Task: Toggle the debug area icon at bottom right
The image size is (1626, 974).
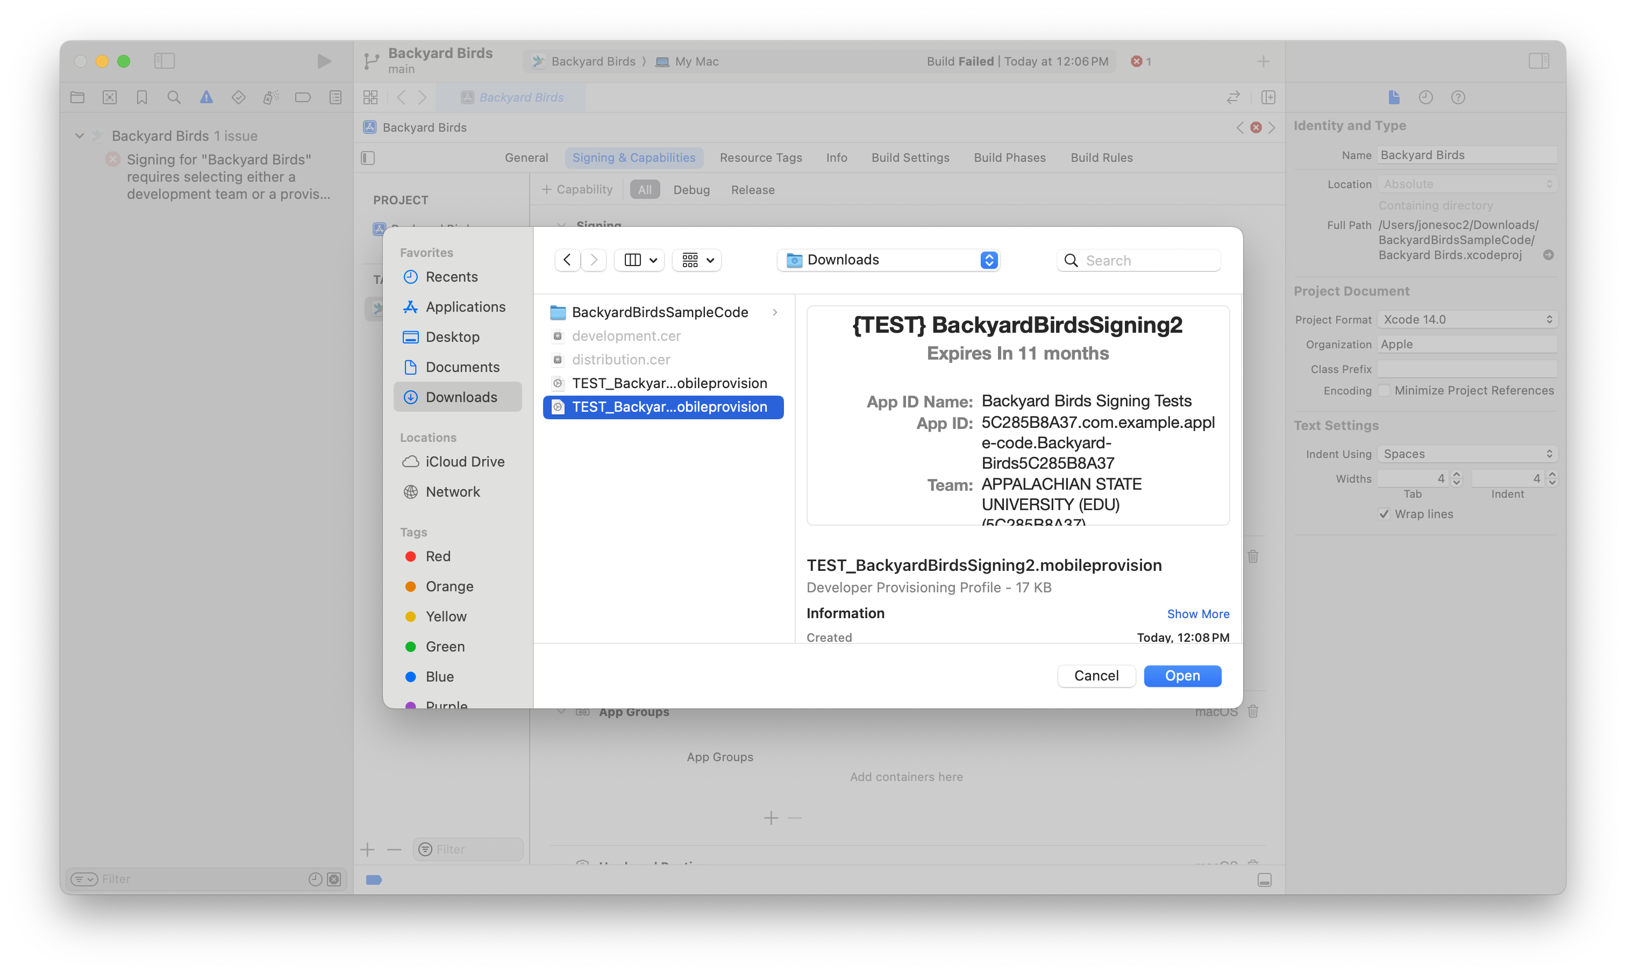Action: click(x=1265, y=880)
